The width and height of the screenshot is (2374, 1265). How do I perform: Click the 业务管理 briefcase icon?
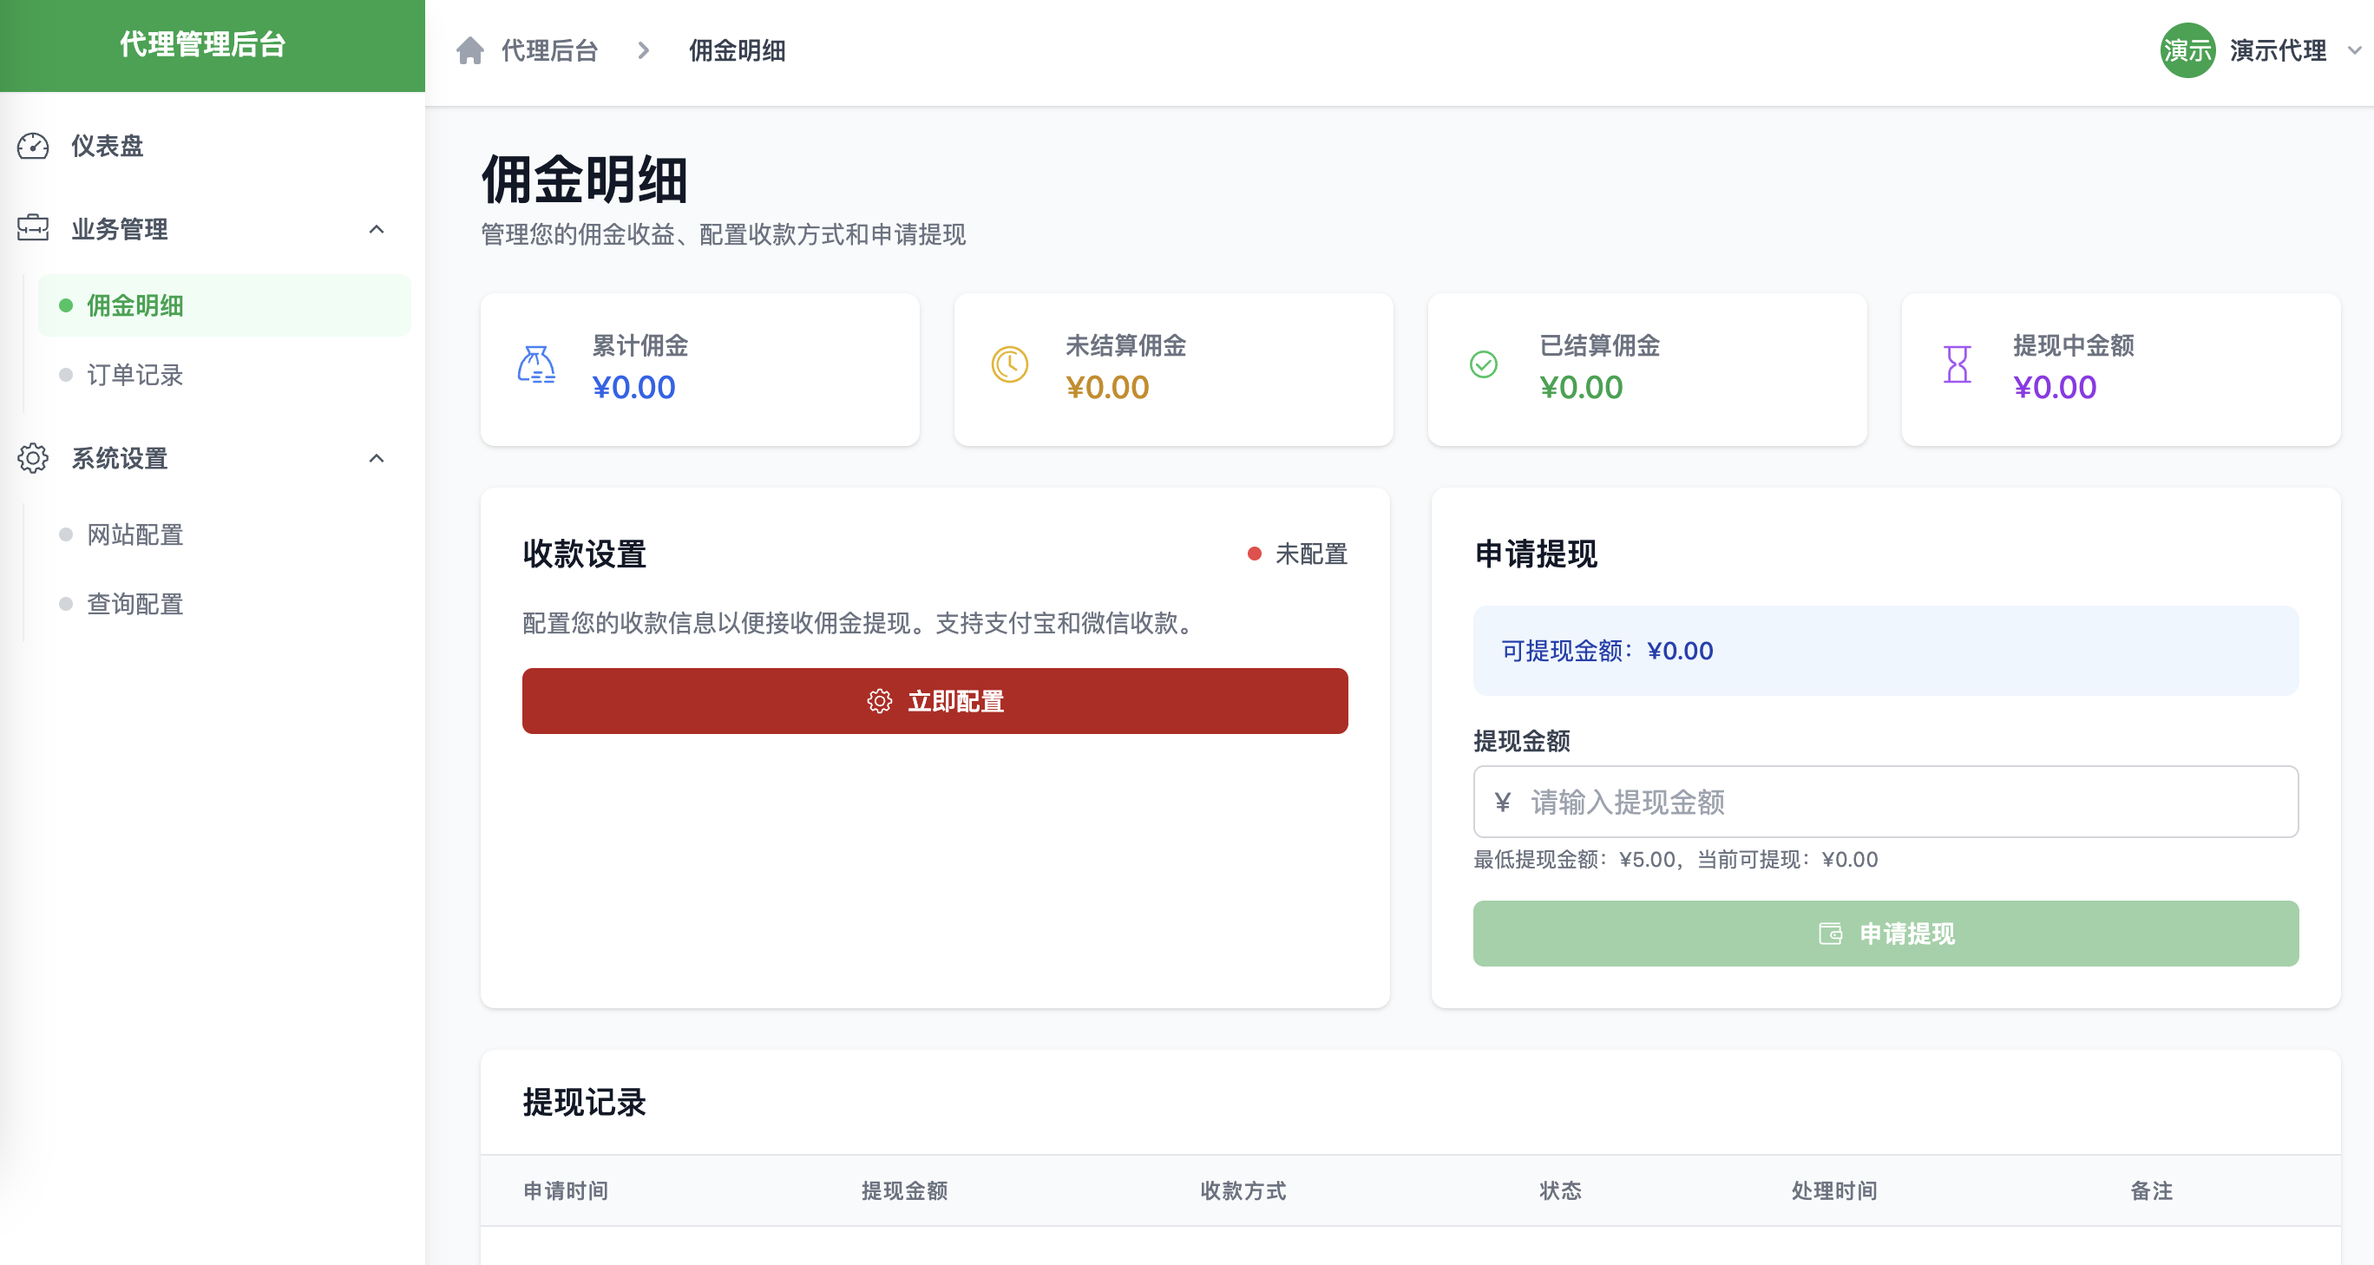(33, 227)
